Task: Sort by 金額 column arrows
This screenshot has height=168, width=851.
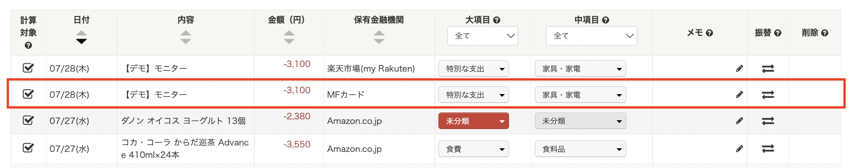Action: pyautogui.click(x=289, y=37)
